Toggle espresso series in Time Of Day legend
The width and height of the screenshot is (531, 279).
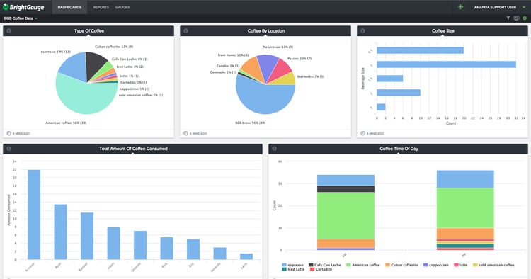[x=292, y=265]
